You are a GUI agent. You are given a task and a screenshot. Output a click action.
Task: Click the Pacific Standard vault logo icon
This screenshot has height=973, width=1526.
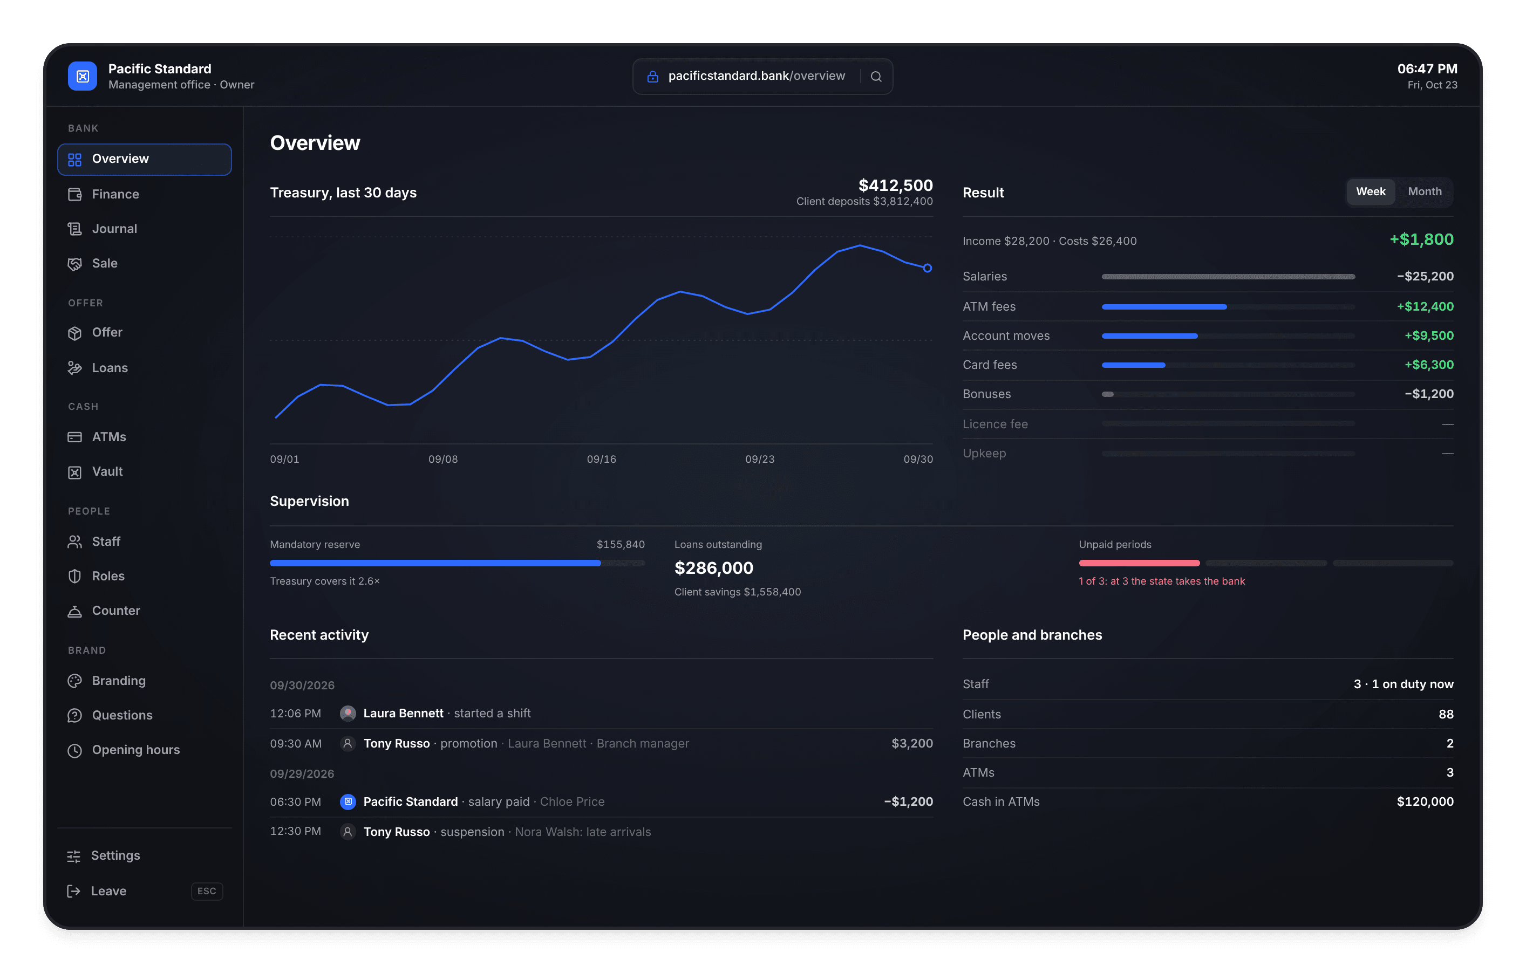83,76
